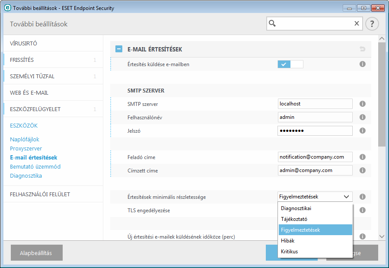Go to Bemutató üzemmód settings
The image size is (389, 268).
(35, 166)
